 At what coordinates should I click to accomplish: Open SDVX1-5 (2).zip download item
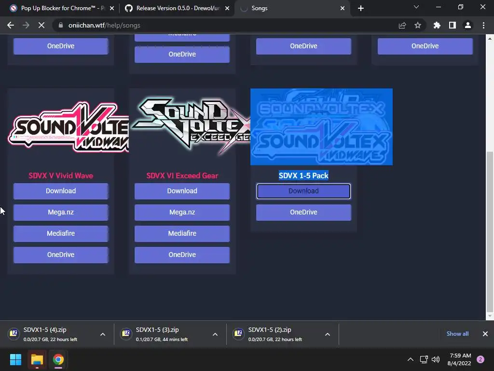click(x=274, y=334)
